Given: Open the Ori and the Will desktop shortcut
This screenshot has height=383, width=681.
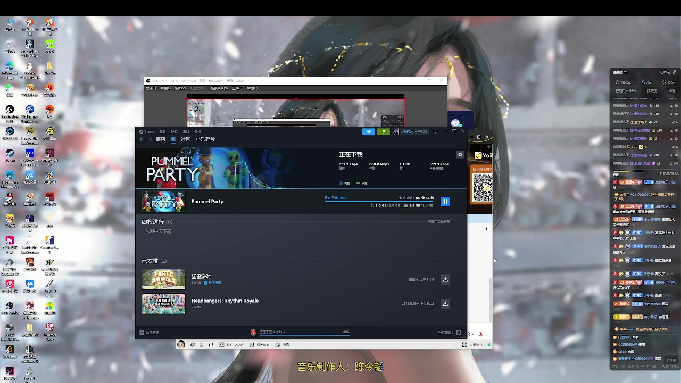Looking at the screenshot, I should (30, 48).
